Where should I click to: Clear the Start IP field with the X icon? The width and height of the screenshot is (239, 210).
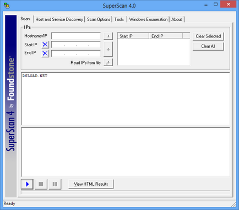pyautogui.click(x=45, y=45)
